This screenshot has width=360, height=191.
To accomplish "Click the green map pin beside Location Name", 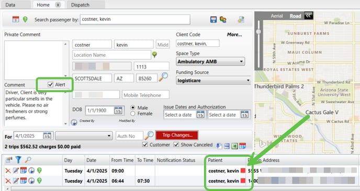I will pyautogui.click(x=154, y=54).
